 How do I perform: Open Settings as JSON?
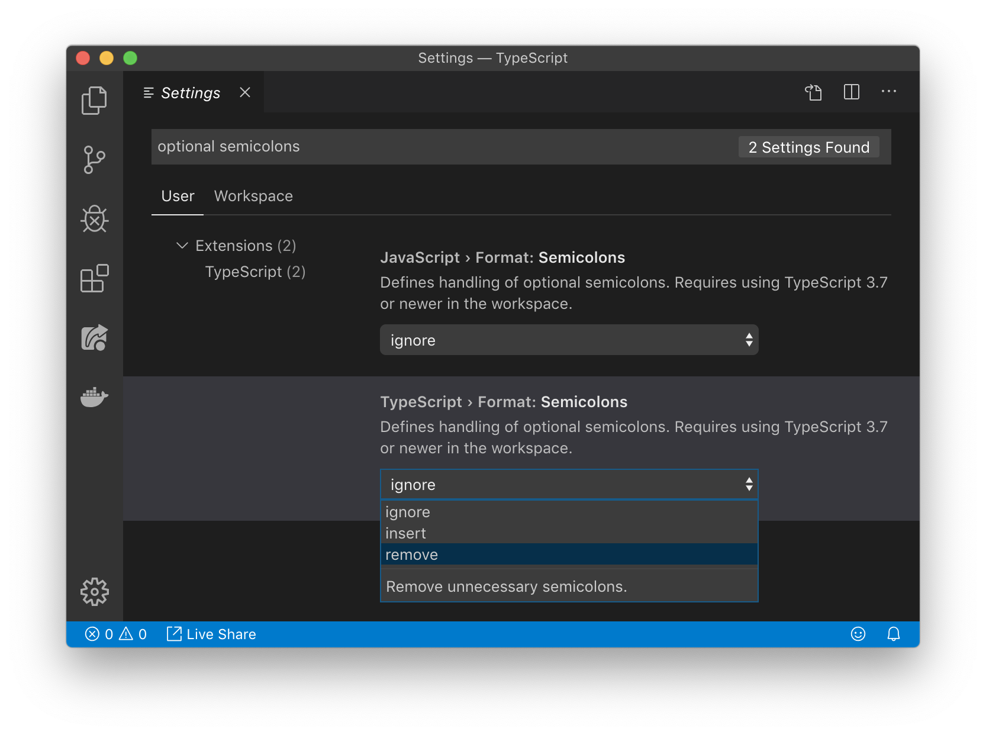813,92
